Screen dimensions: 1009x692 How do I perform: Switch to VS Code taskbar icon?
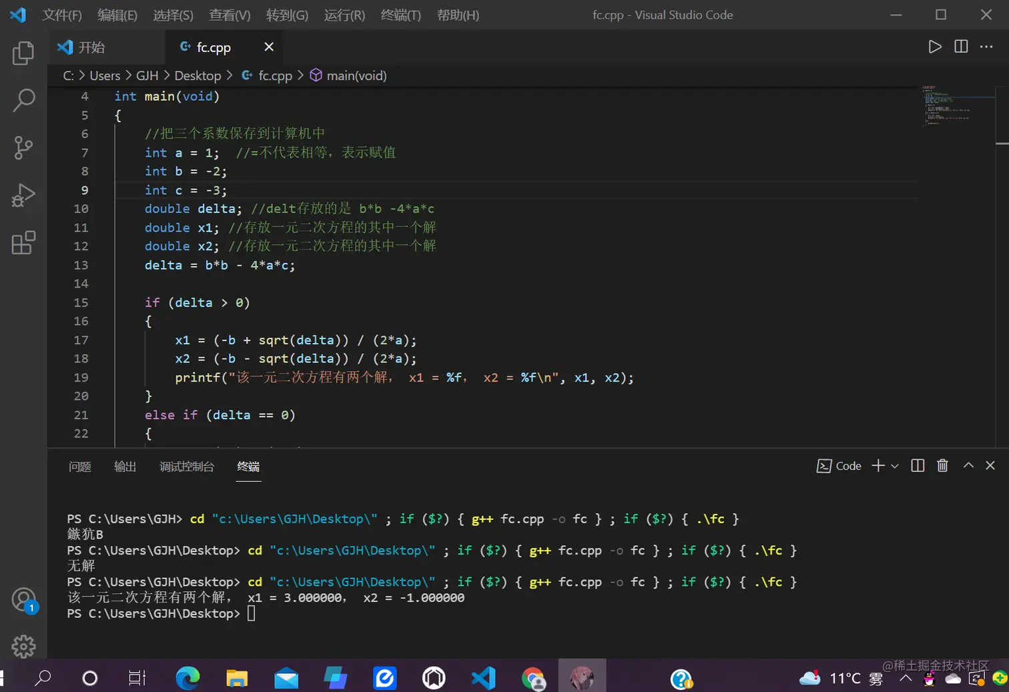(x=483, y=678)
